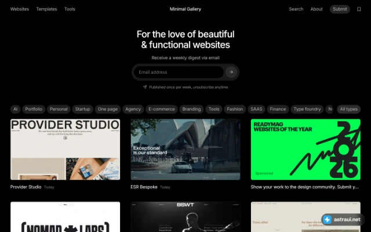Open the Provider Studio thumbnail
The height and width of the screenshot is (232, 371).
[66, 150]
